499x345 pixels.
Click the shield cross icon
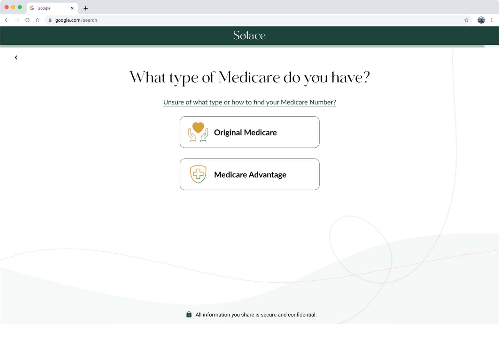click(x=198, y=174)
